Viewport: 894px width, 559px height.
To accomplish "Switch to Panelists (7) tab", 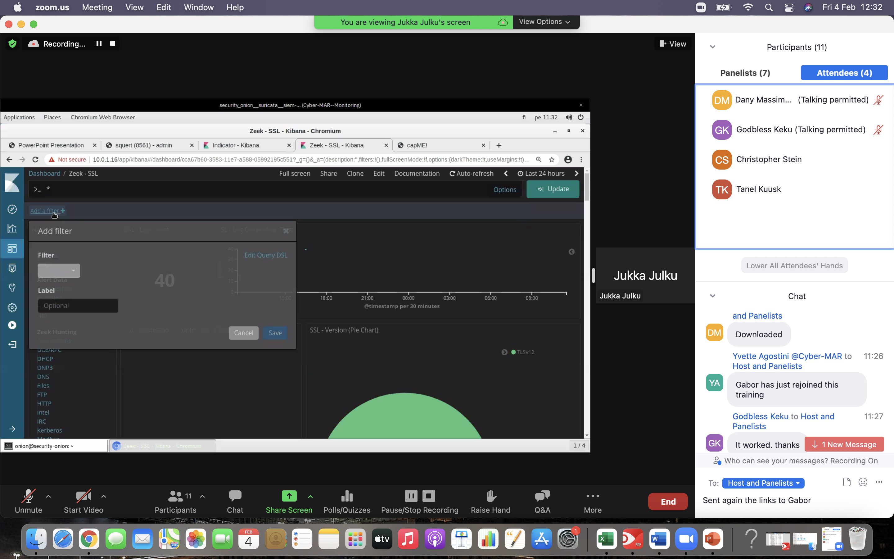I will 745,73.
